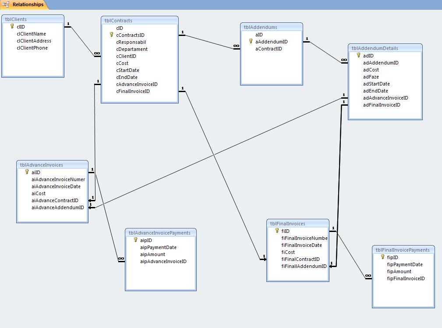442x328 pixels.
Task: Select the adEndDate field
Action: [375, 91]
